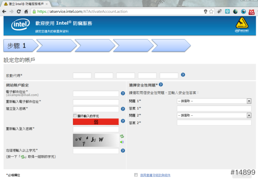
Task: Click the second activation code box
Action: [x=104, y=75]
